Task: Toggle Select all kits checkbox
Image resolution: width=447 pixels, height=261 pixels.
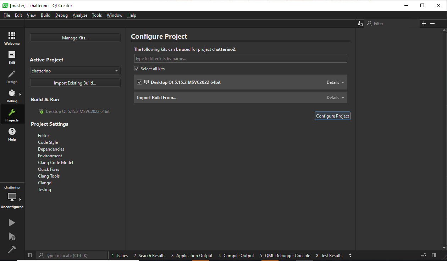Action: (x=137, y=69)
